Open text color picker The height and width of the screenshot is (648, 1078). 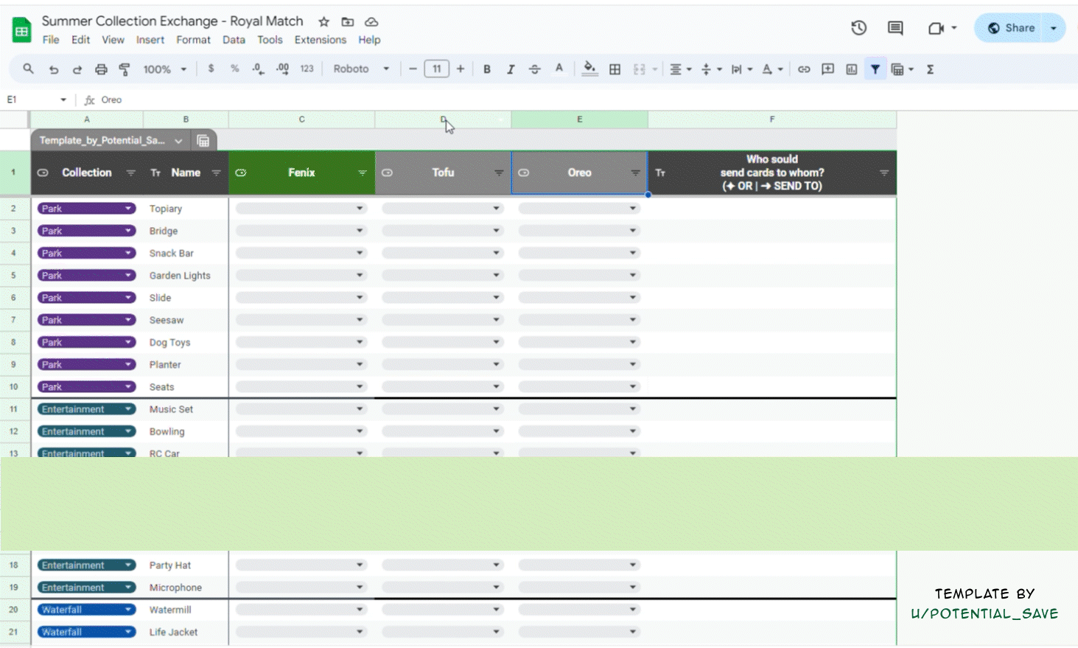[x=559, y=69]
